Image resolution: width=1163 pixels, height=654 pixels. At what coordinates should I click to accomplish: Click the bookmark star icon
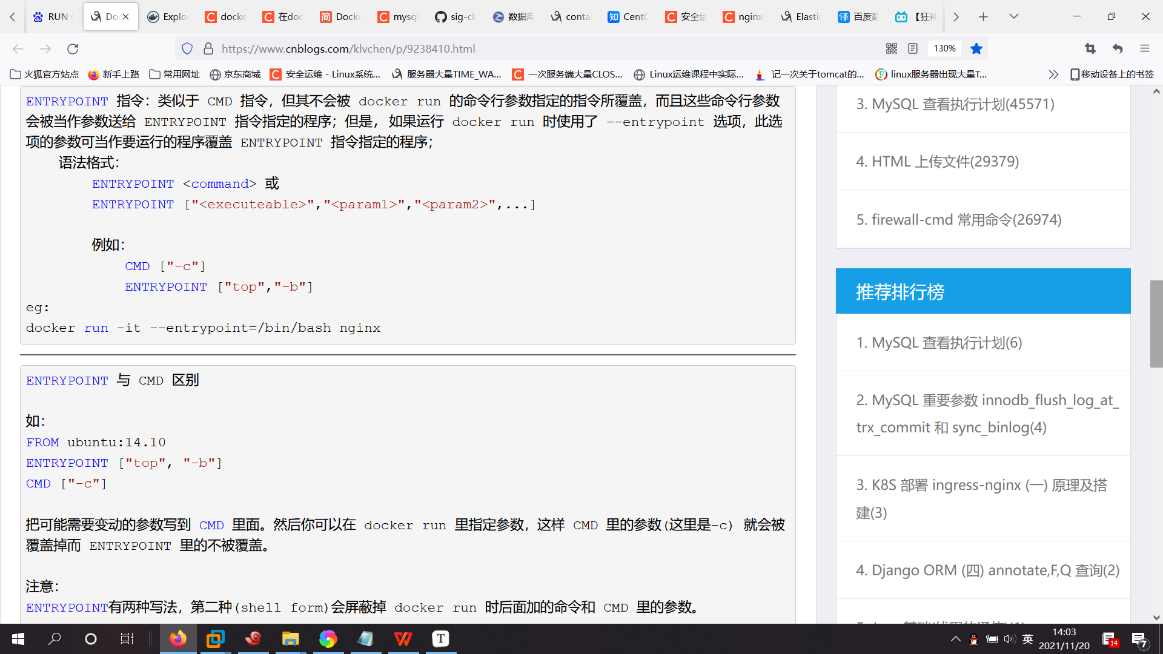click(x=976, y=48)
